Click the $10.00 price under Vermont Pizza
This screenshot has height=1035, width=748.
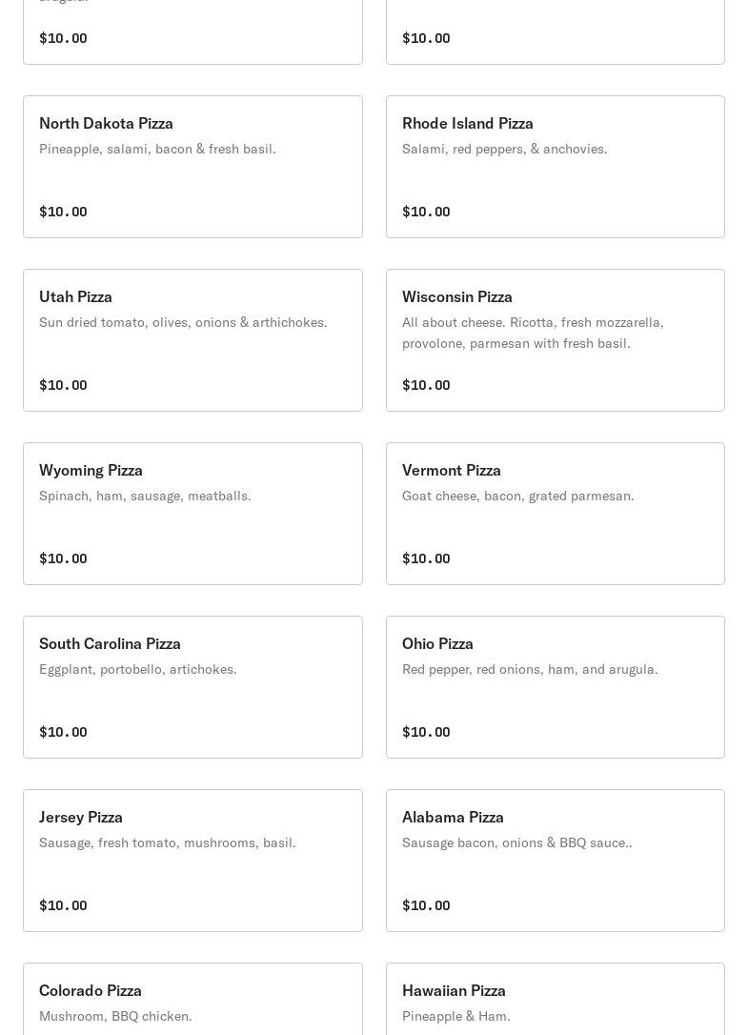427,558
